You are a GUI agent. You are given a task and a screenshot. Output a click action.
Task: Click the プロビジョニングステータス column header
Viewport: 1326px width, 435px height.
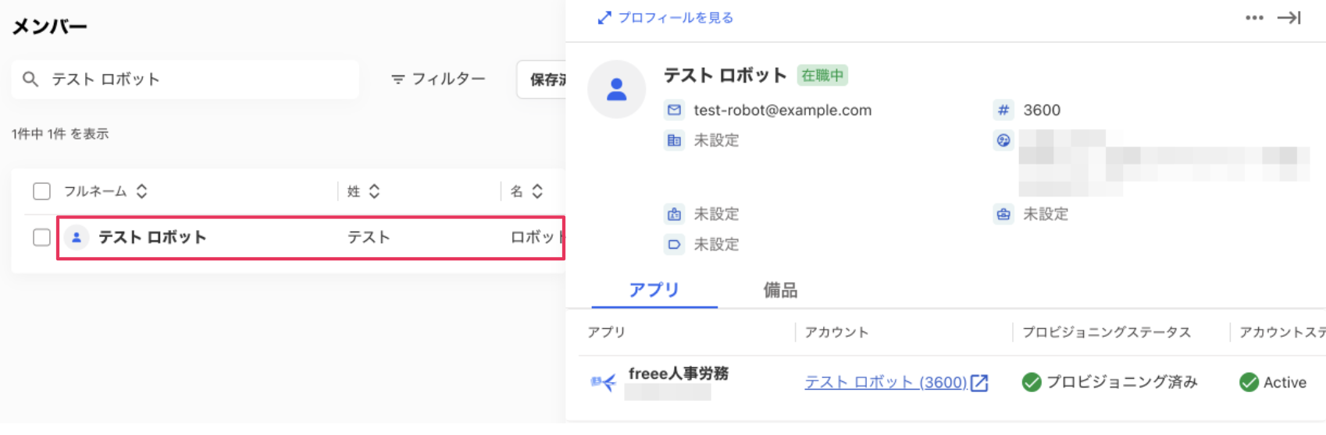[1107, 332]
